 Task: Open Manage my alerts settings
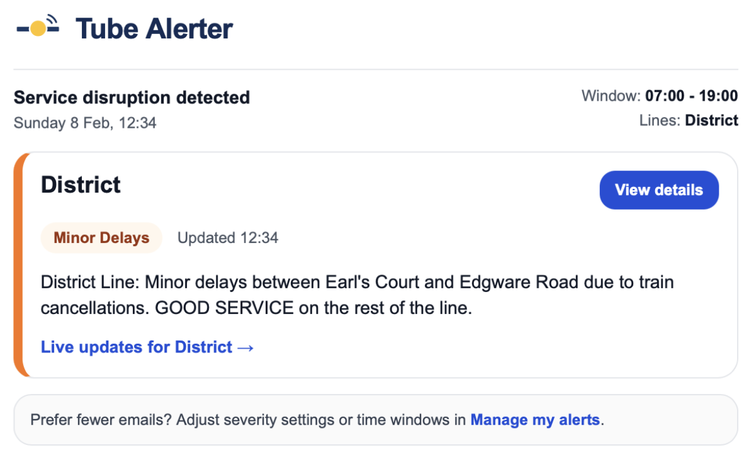[x=534, y=420]
